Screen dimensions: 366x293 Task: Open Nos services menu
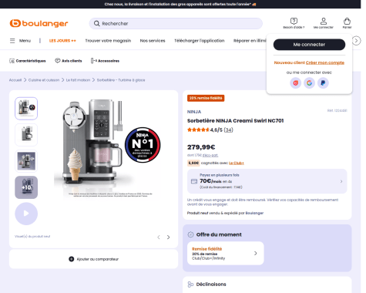point(153,41)
